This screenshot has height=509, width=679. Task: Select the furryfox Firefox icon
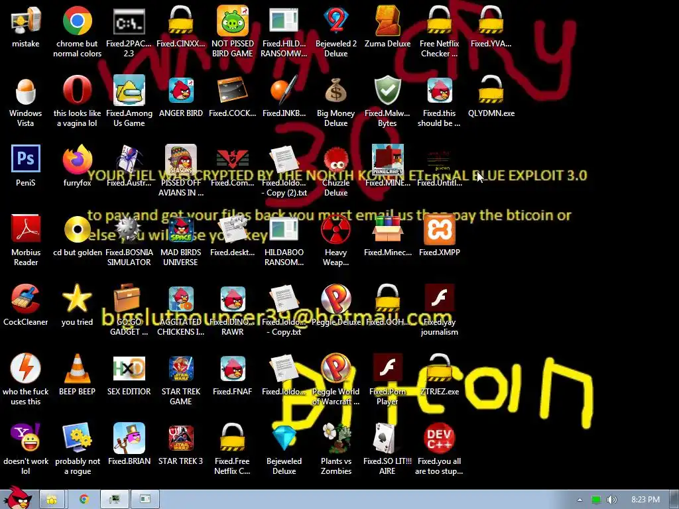pos(77,160)
